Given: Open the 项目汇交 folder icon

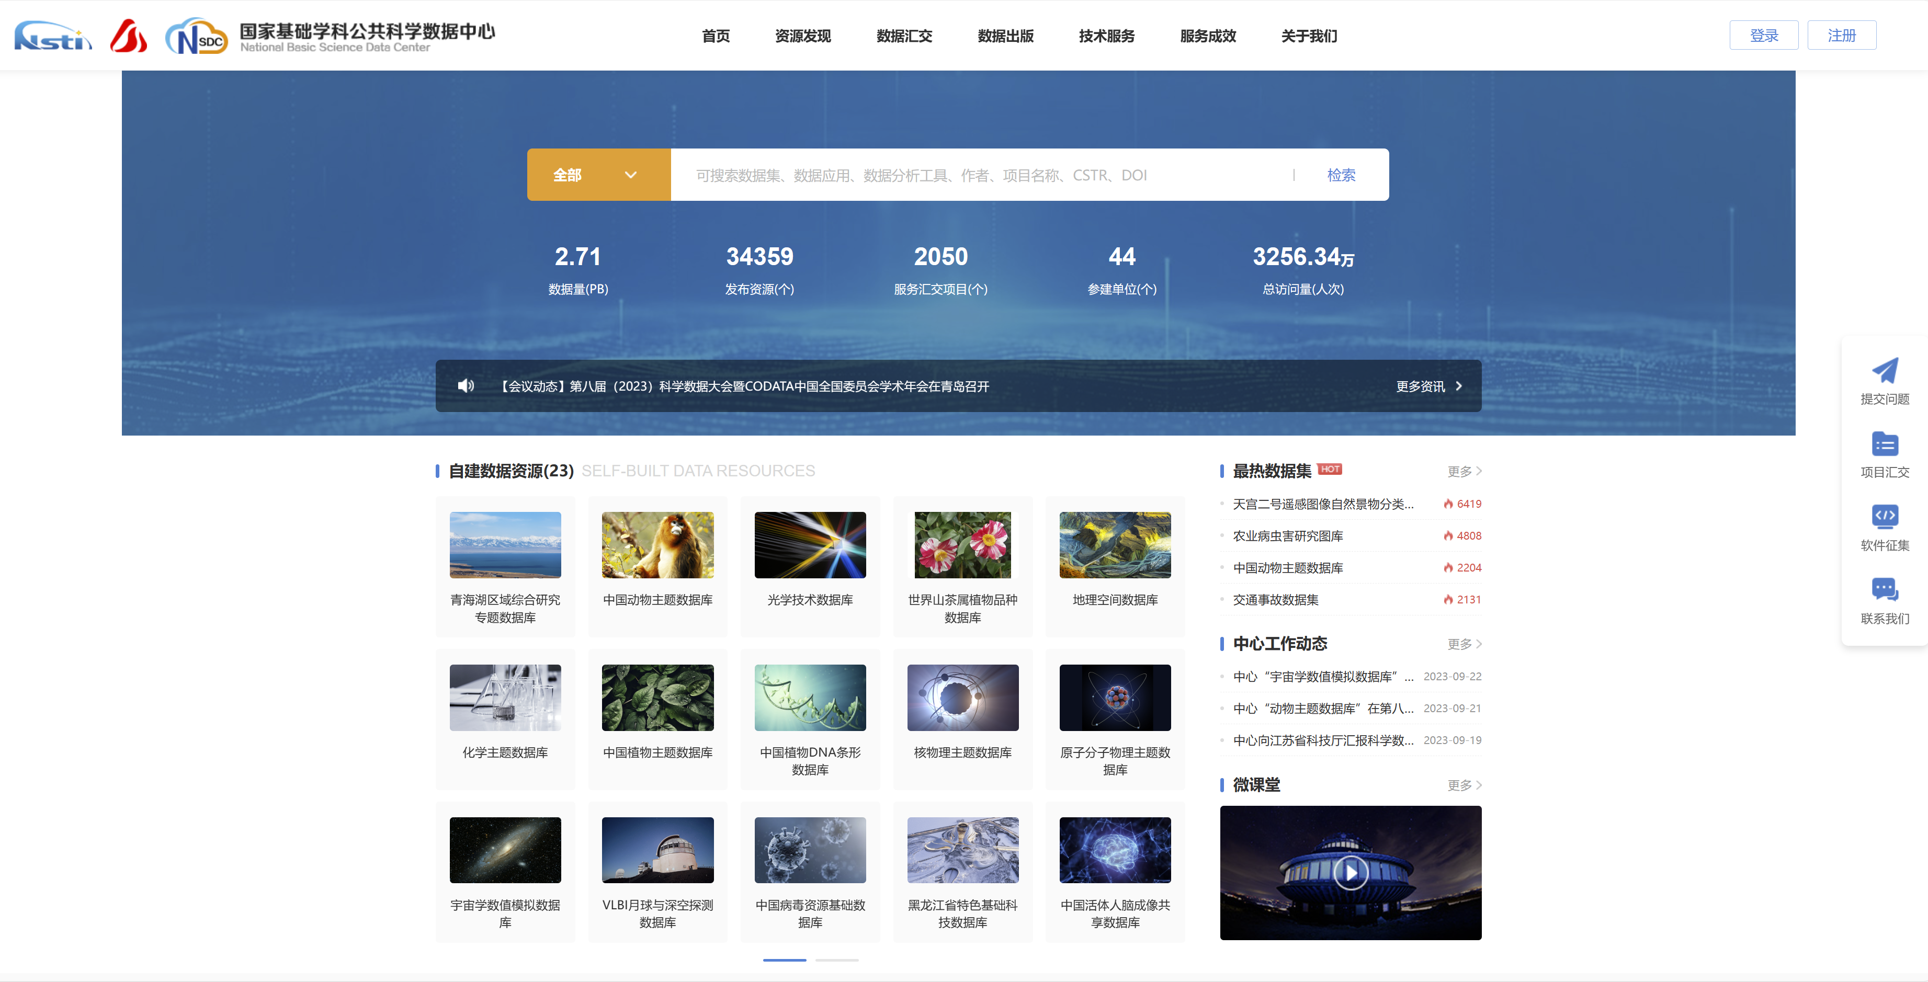Looking at the screenshot, I should coord(1885,444).
